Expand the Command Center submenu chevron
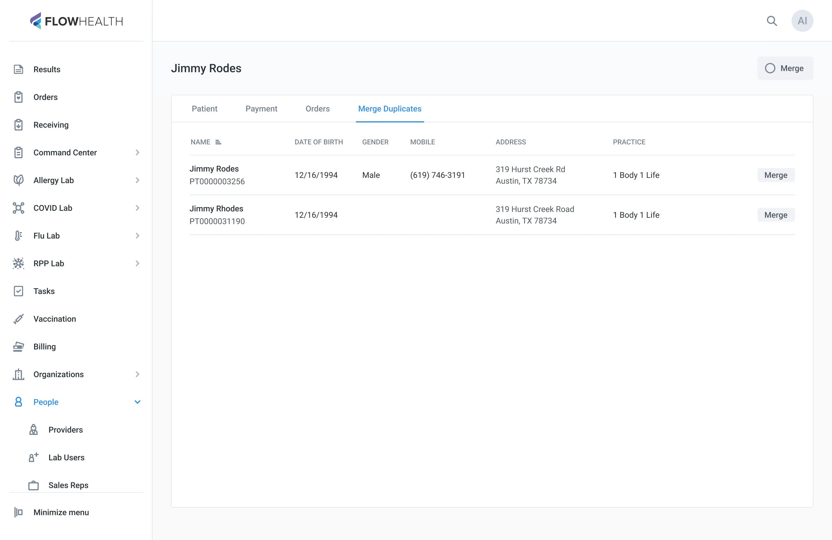 tap(138, 152)
